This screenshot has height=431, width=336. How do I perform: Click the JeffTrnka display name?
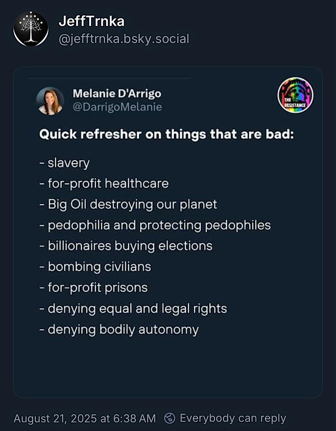(x=91, y=21)
